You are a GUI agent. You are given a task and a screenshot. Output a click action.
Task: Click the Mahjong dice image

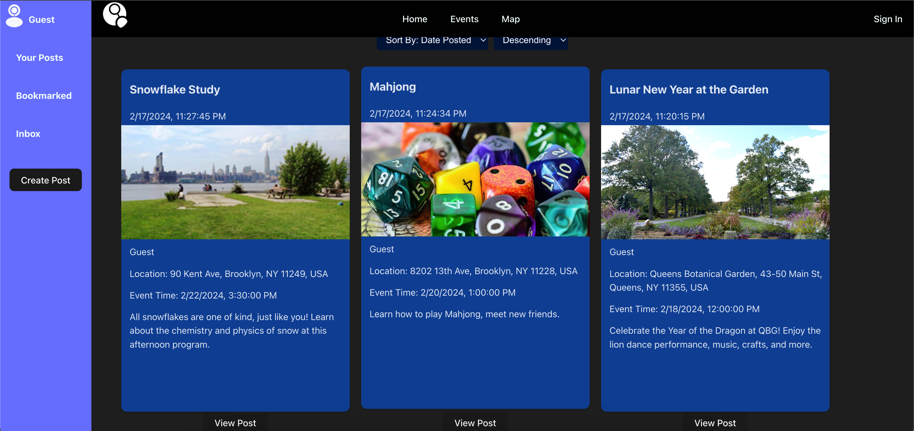[475, 179]
